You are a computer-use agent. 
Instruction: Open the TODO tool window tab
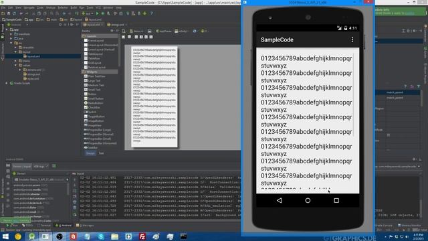27,226
